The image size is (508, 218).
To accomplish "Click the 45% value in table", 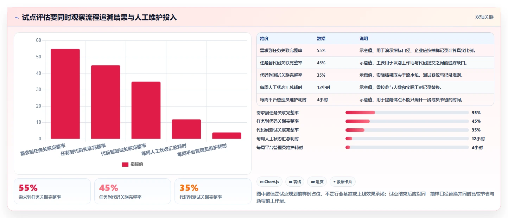I will pos(321,63).
